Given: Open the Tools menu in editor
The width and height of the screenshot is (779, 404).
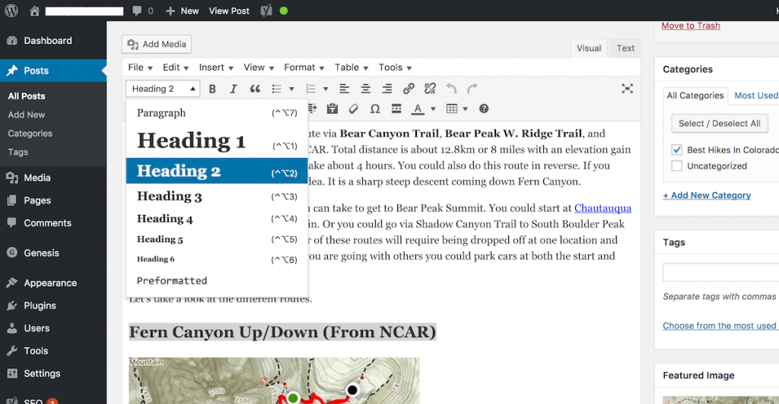Looking at the screenshot, I should point(395,68).
